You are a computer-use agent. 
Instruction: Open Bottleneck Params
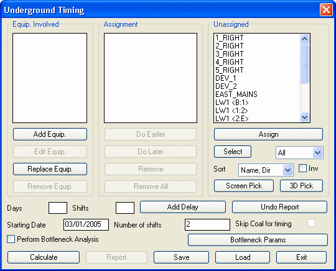[258, 240]
